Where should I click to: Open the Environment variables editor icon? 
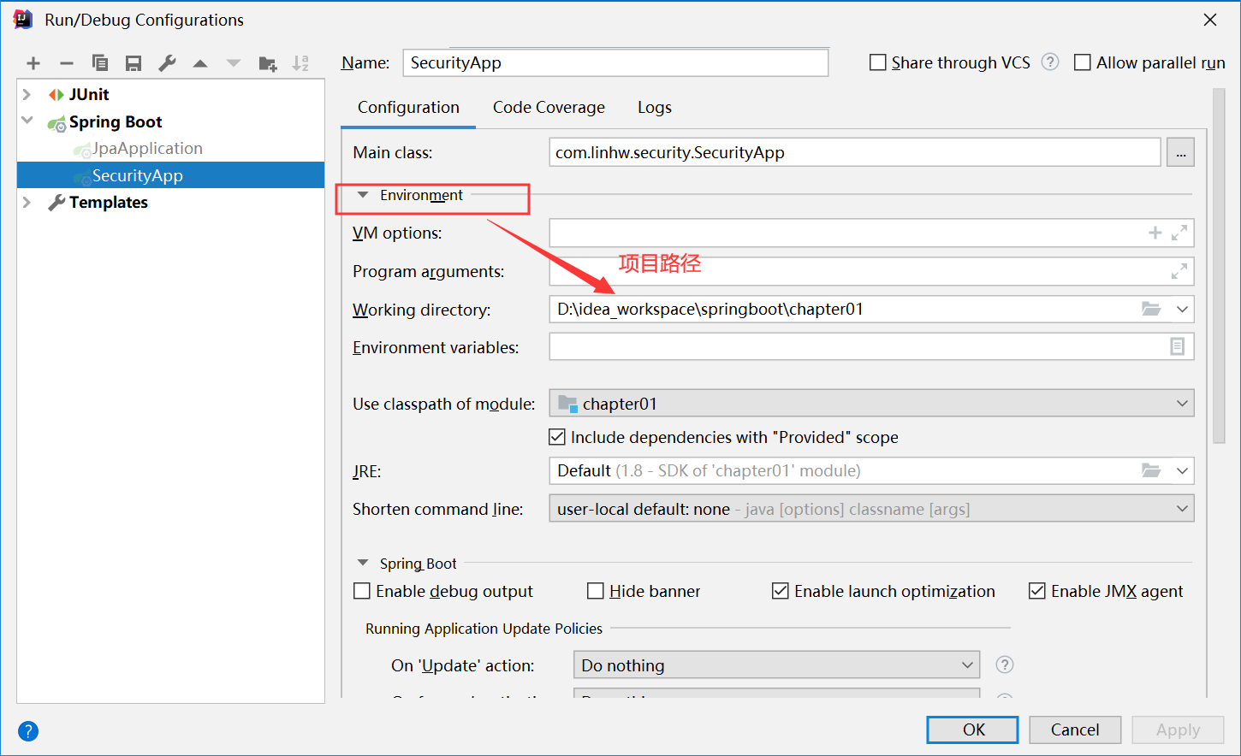coord(1178,346)
